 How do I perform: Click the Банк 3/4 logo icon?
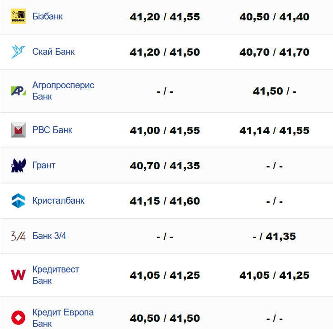(18, 236)
